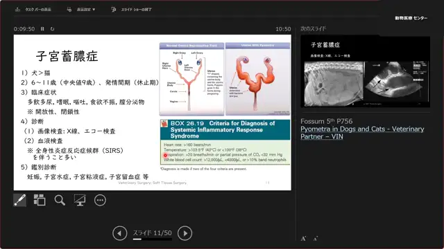
Task: Pause the presentation timer
Action: tap(42, 29)
